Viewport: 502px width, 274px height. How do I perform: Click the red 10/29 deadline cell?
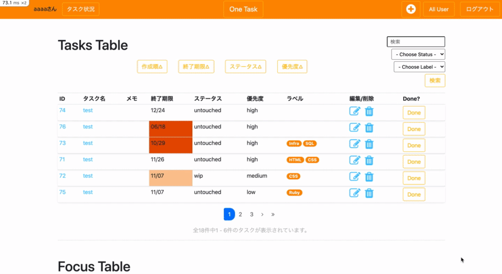[171, 146]
